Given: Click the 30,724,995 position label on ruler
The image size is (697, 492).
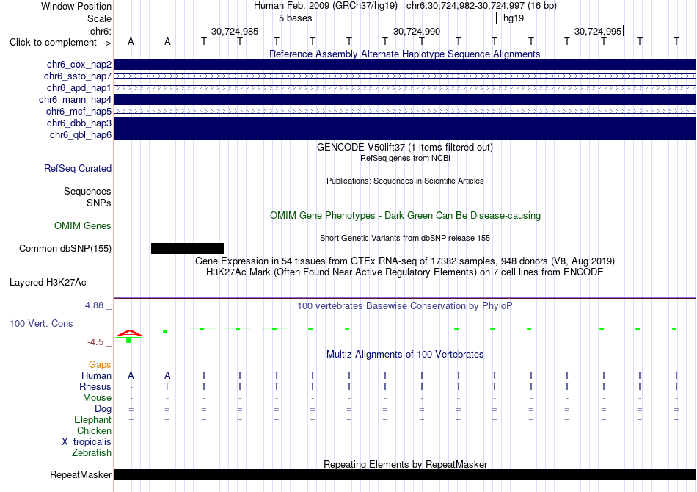Looking at the screenshot, I should (x=598, y=31).
